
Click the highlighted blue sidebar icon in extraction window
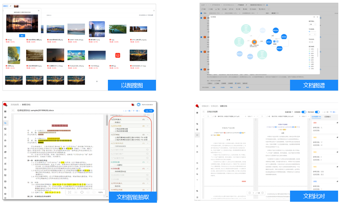click(5, 123)
